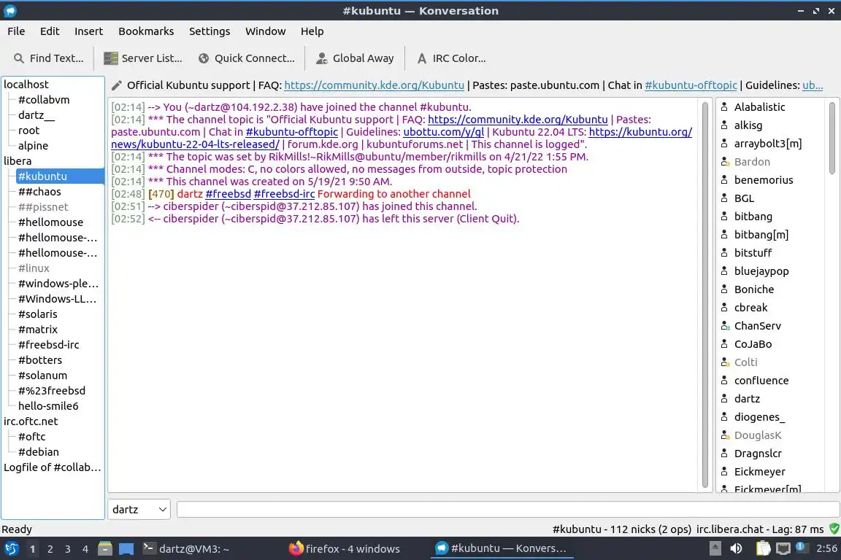Click the away user icon beside Bardon
The width and height of the screenshot is (841, 560).
[725, 162]
